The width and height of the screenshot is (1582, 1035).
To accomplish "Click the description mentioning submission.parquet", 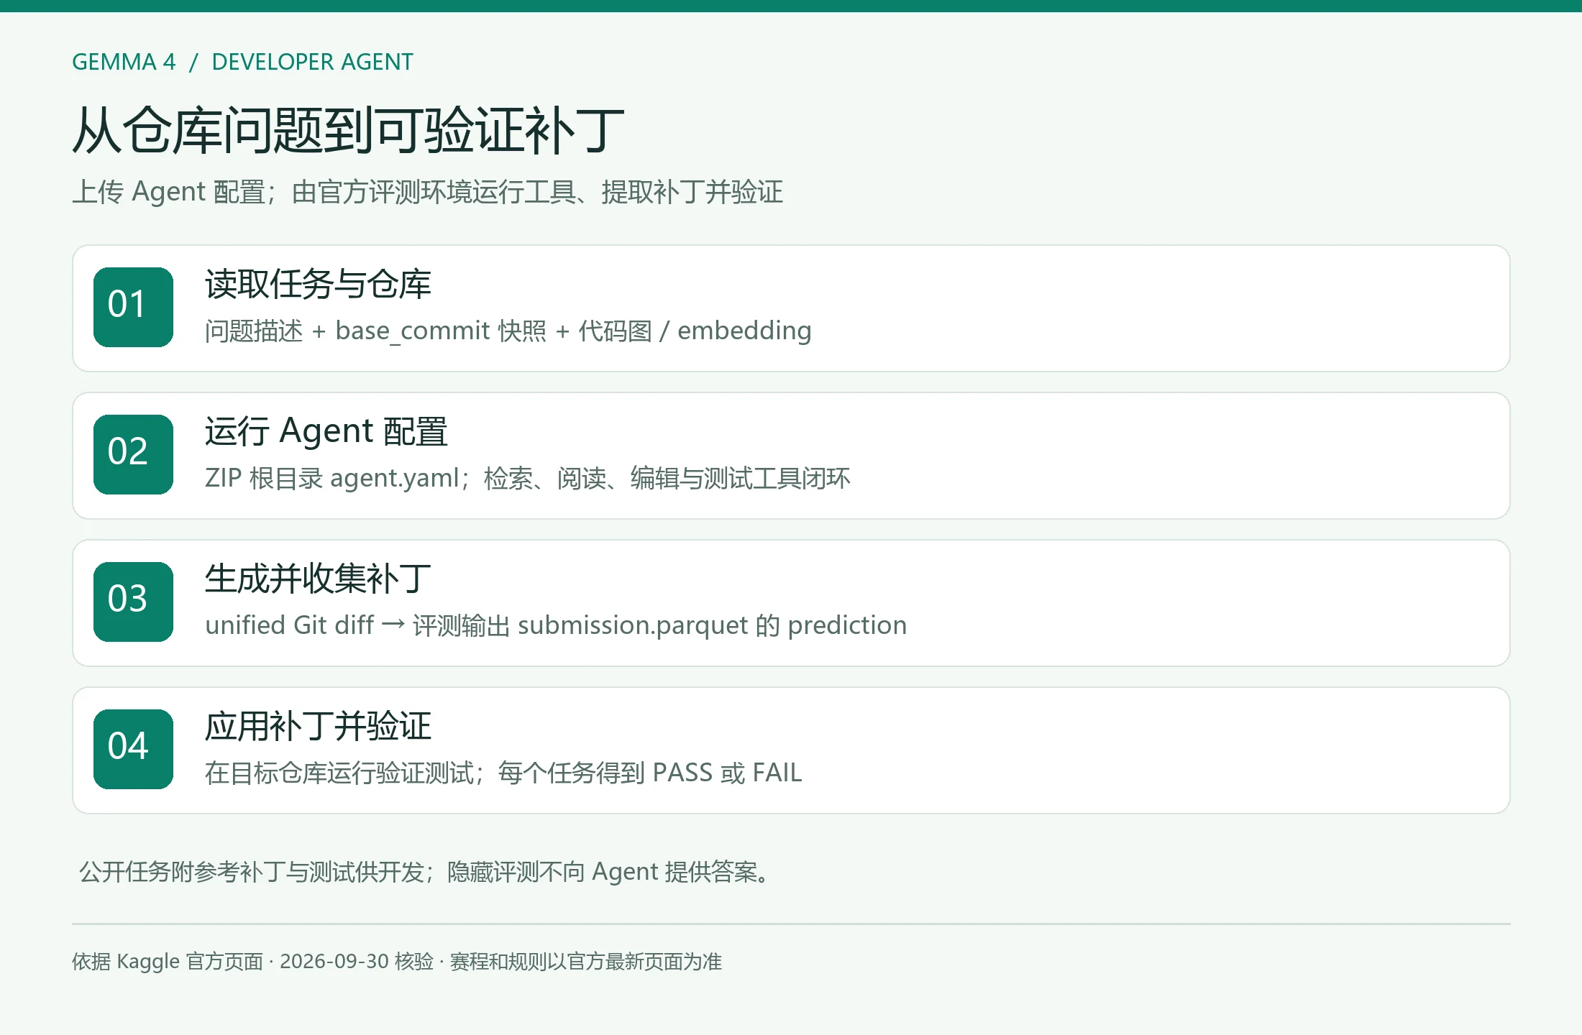I will (556, 625).
